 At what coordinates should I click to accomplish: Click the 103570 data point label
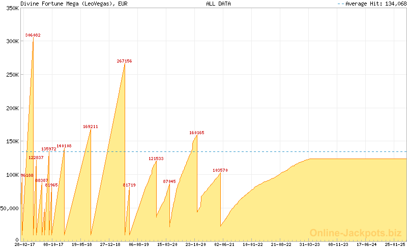coord(220,170)
